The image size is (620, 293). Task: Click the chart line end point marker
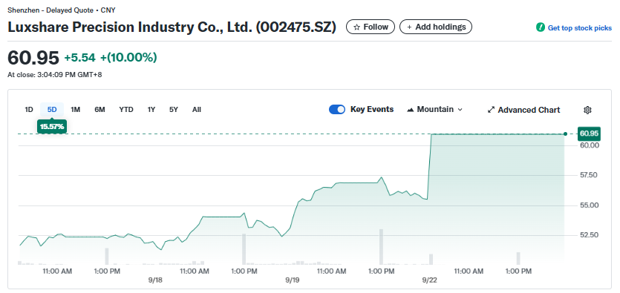coord(566,134)
